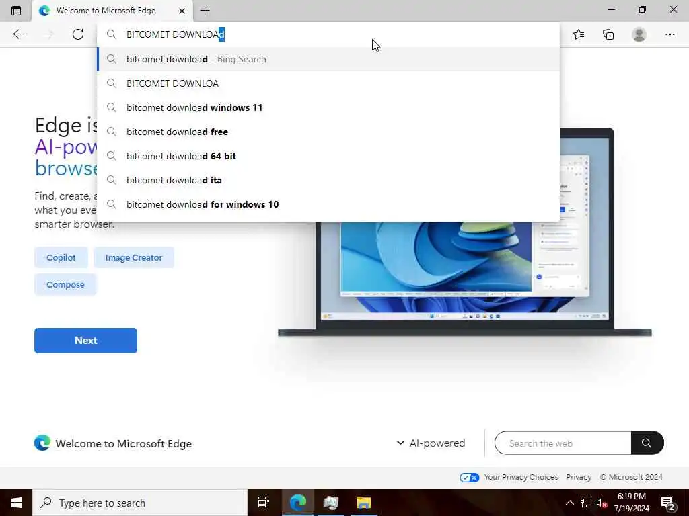Refresh the page

(78, 34)
